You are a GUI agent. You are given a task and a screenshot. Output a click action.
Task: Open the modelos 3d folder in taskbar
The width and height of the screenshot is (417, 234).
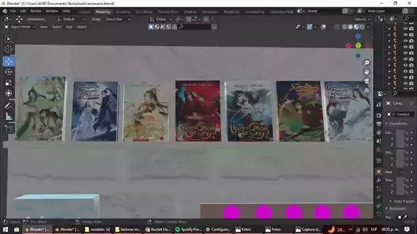(97, 229)
